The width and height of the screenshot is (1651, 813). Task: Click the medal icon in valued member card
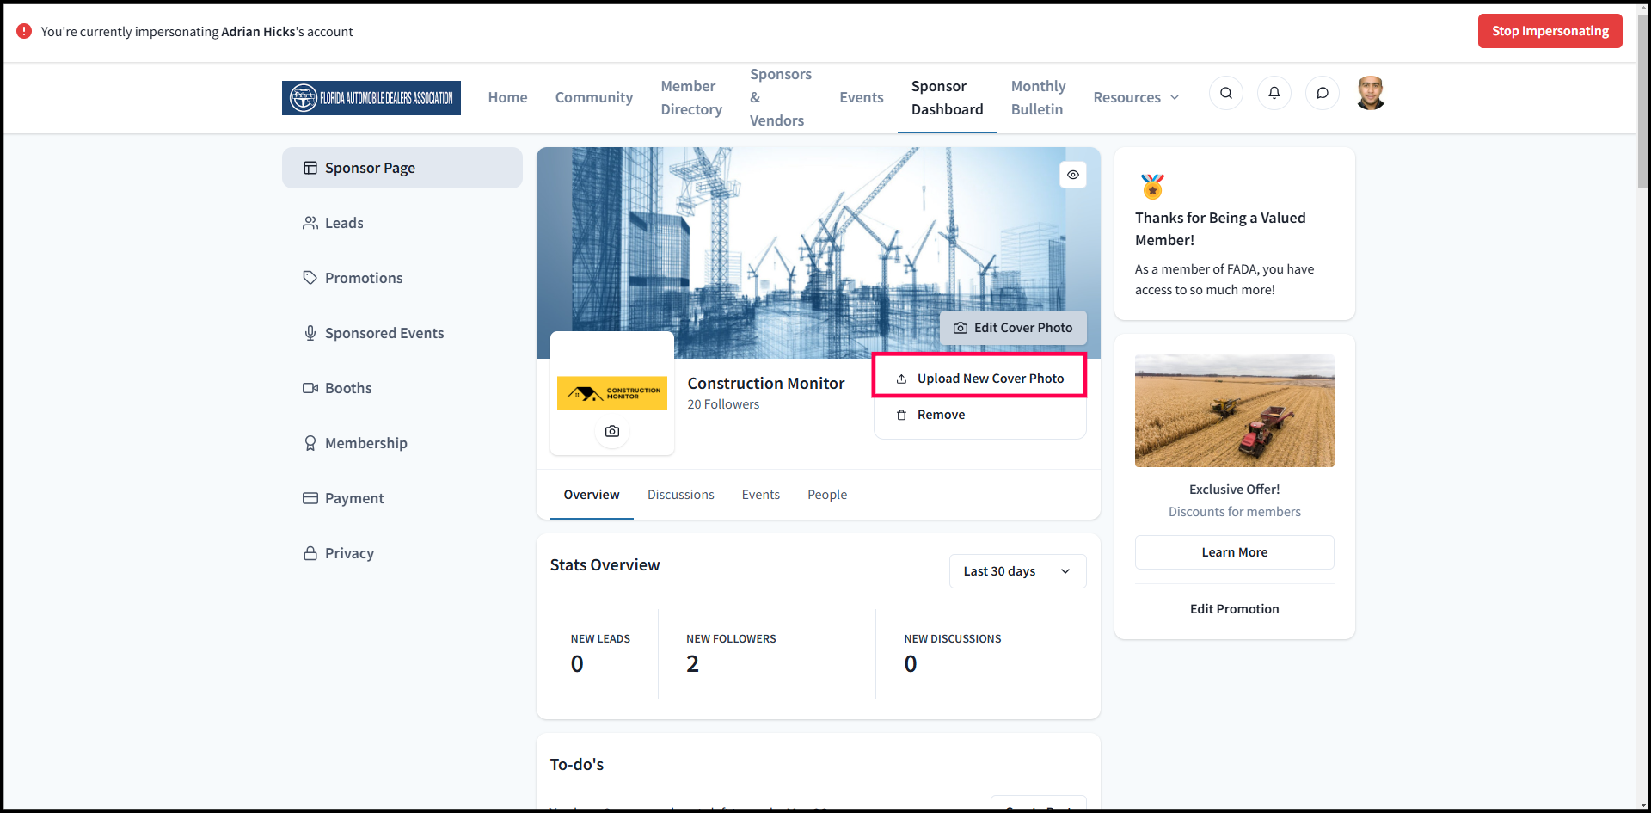1152,186
